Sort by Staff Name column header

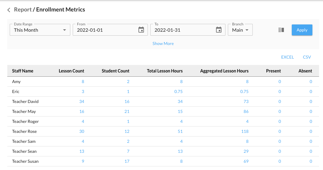click(23, 71)
